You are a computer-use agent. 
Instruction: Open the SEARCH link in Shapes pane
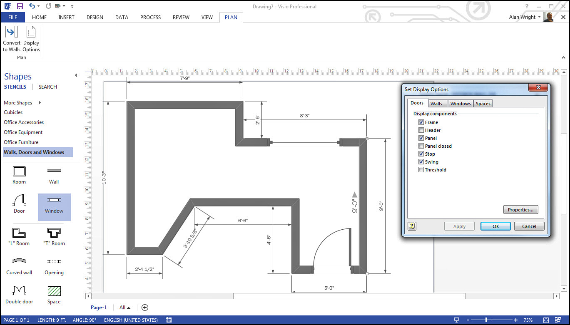[48, 87]
